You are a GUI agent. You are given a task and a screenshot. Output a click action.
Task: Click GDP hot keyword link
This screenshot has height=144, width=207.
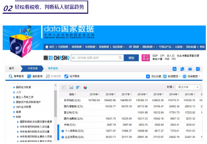(x=155, y=56)
